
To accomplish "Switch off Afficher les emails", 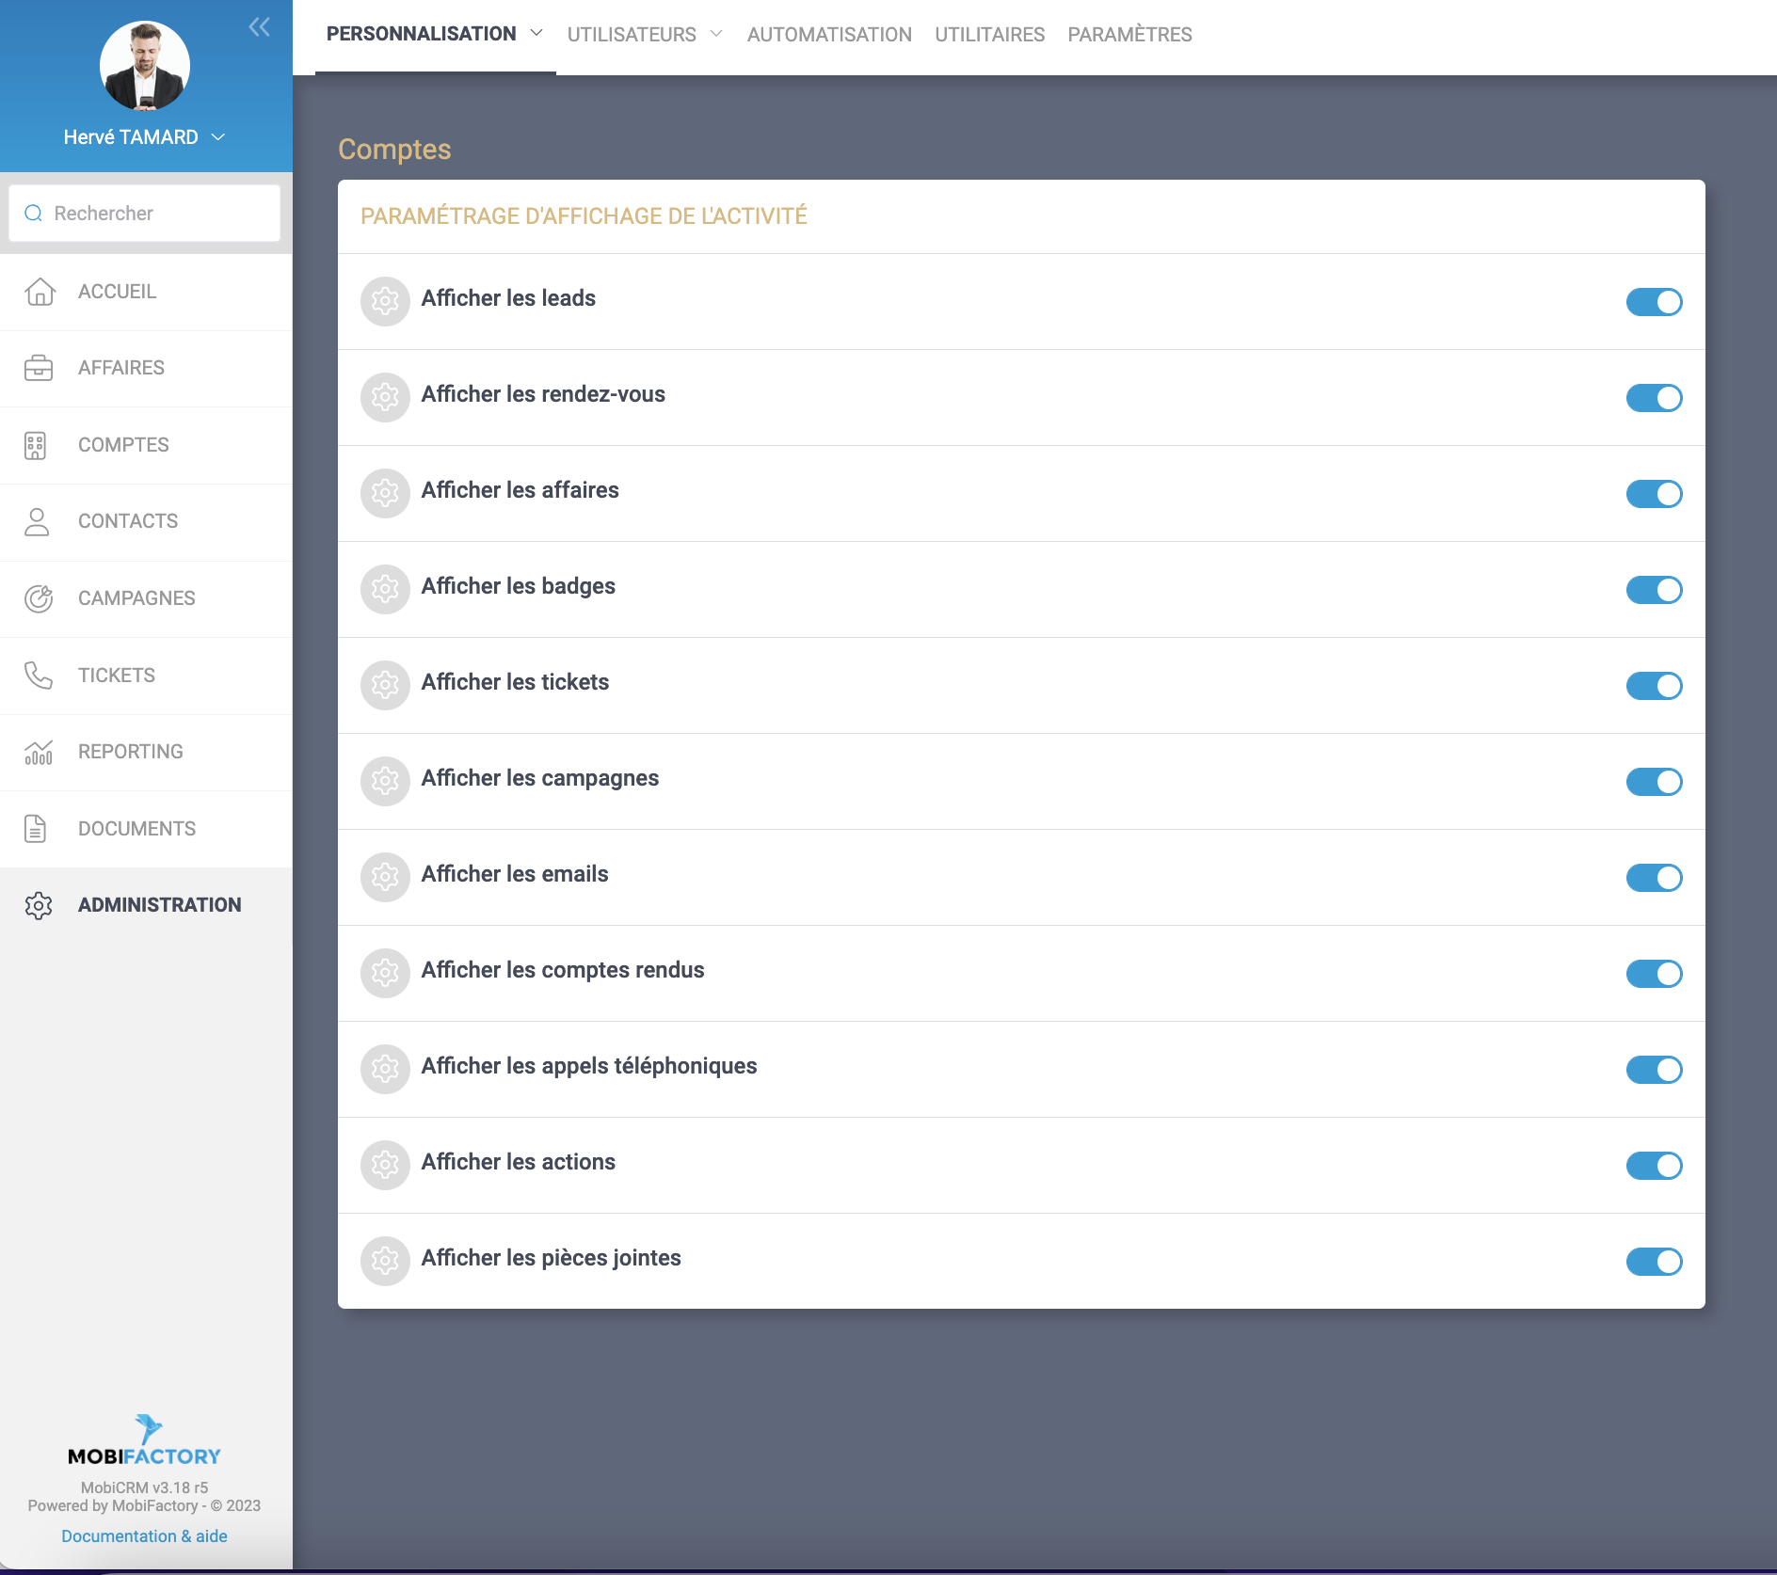I will click(x=1654, y=878).
